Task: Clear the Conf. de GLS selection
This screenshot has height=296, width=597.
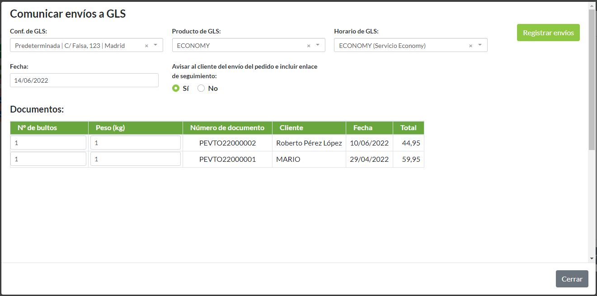Action: pyautogui.click(x=146, y=46)
